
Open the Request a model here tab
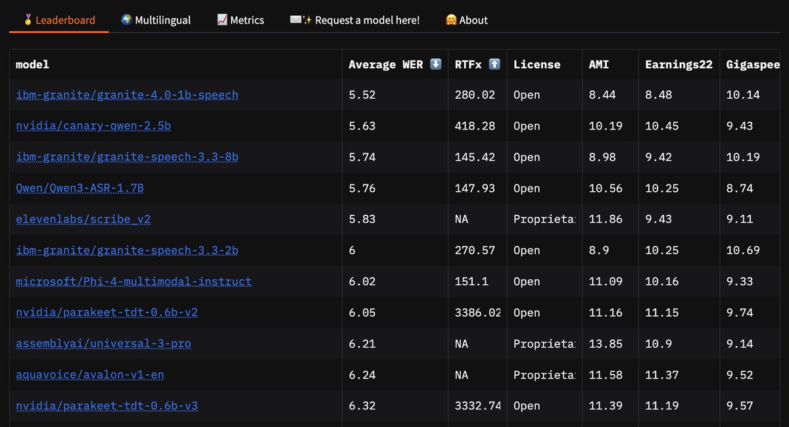click(x=355, y=20)
